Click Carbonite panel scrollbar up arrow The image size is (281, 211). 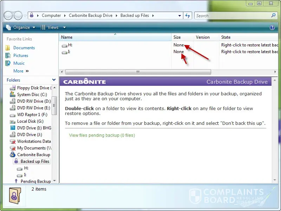tap(275, 80)
